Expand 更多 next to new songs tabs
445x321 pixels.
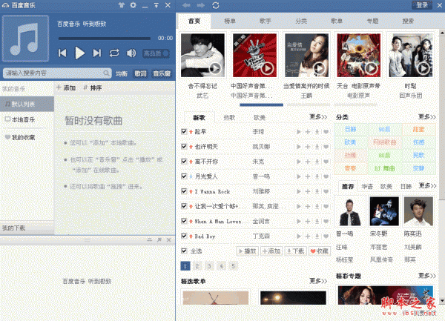[318, 117]
